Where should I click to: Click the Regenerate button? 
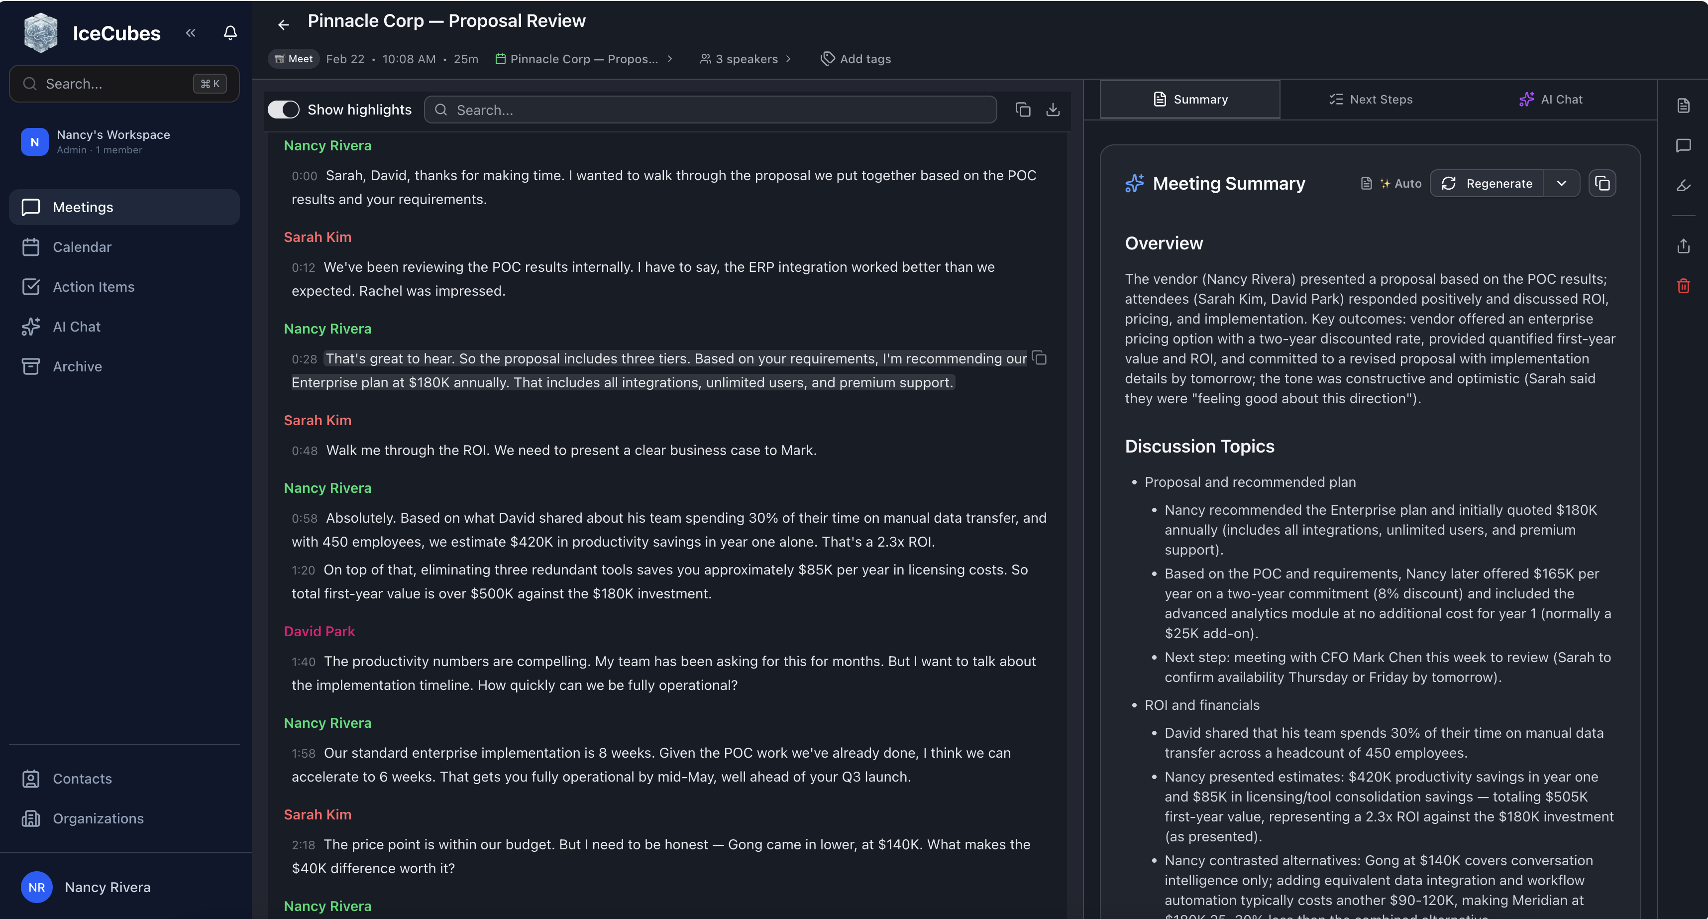(1487, 184)
